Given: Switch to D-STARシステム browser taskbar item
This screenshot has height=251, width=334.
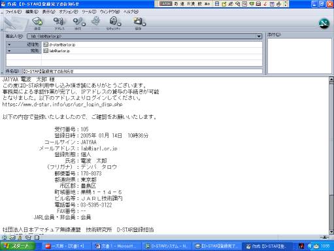Looking at the screenshot, I should click(x=167, y=246).
